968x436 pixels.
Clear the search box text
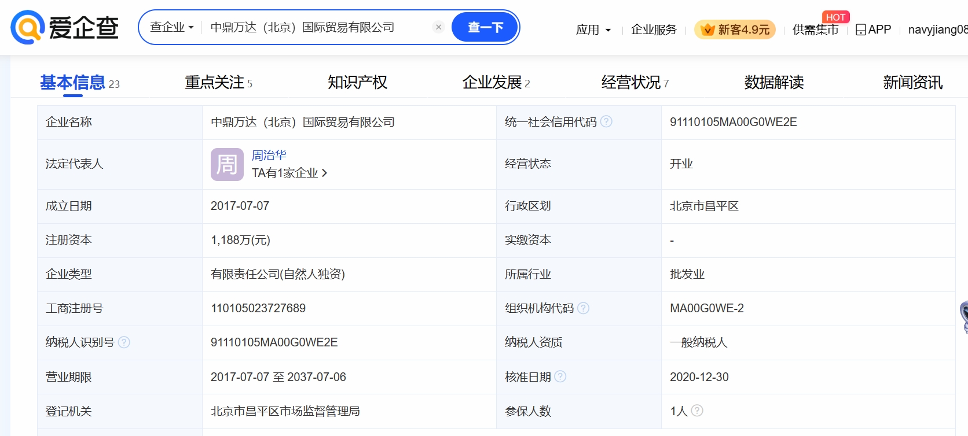pos(438,27)
